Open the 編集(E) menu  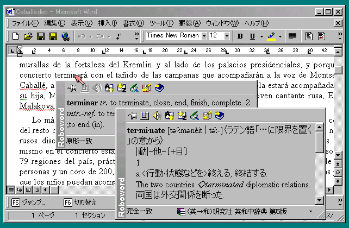[54, 23]
